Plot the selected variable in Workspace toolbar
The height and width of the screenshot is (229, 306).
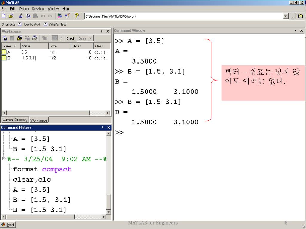click(x=54, y=38)
